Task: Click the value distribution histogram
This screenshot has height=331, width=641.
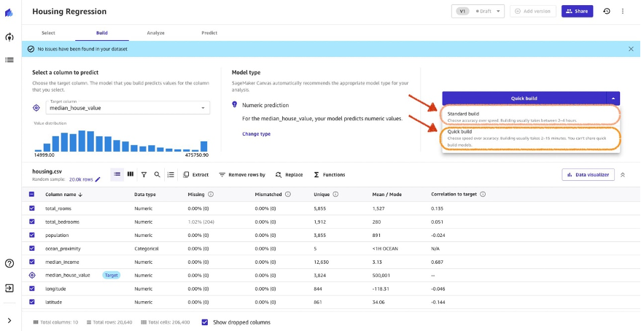Action: tap(121, 141)
